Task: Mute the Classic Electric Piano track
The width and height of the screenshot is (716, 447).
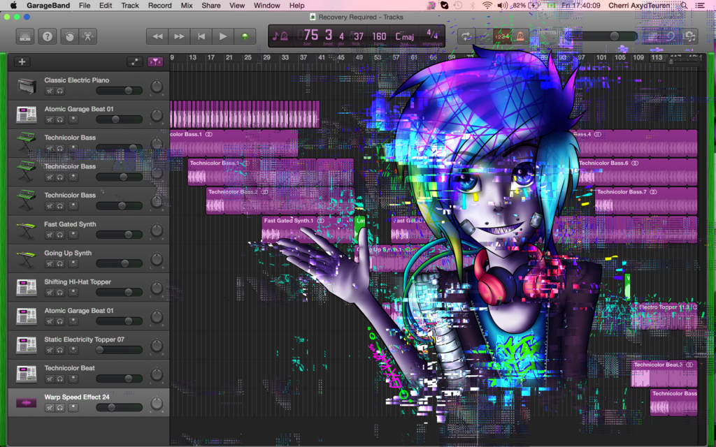Action: coord(50,91)
